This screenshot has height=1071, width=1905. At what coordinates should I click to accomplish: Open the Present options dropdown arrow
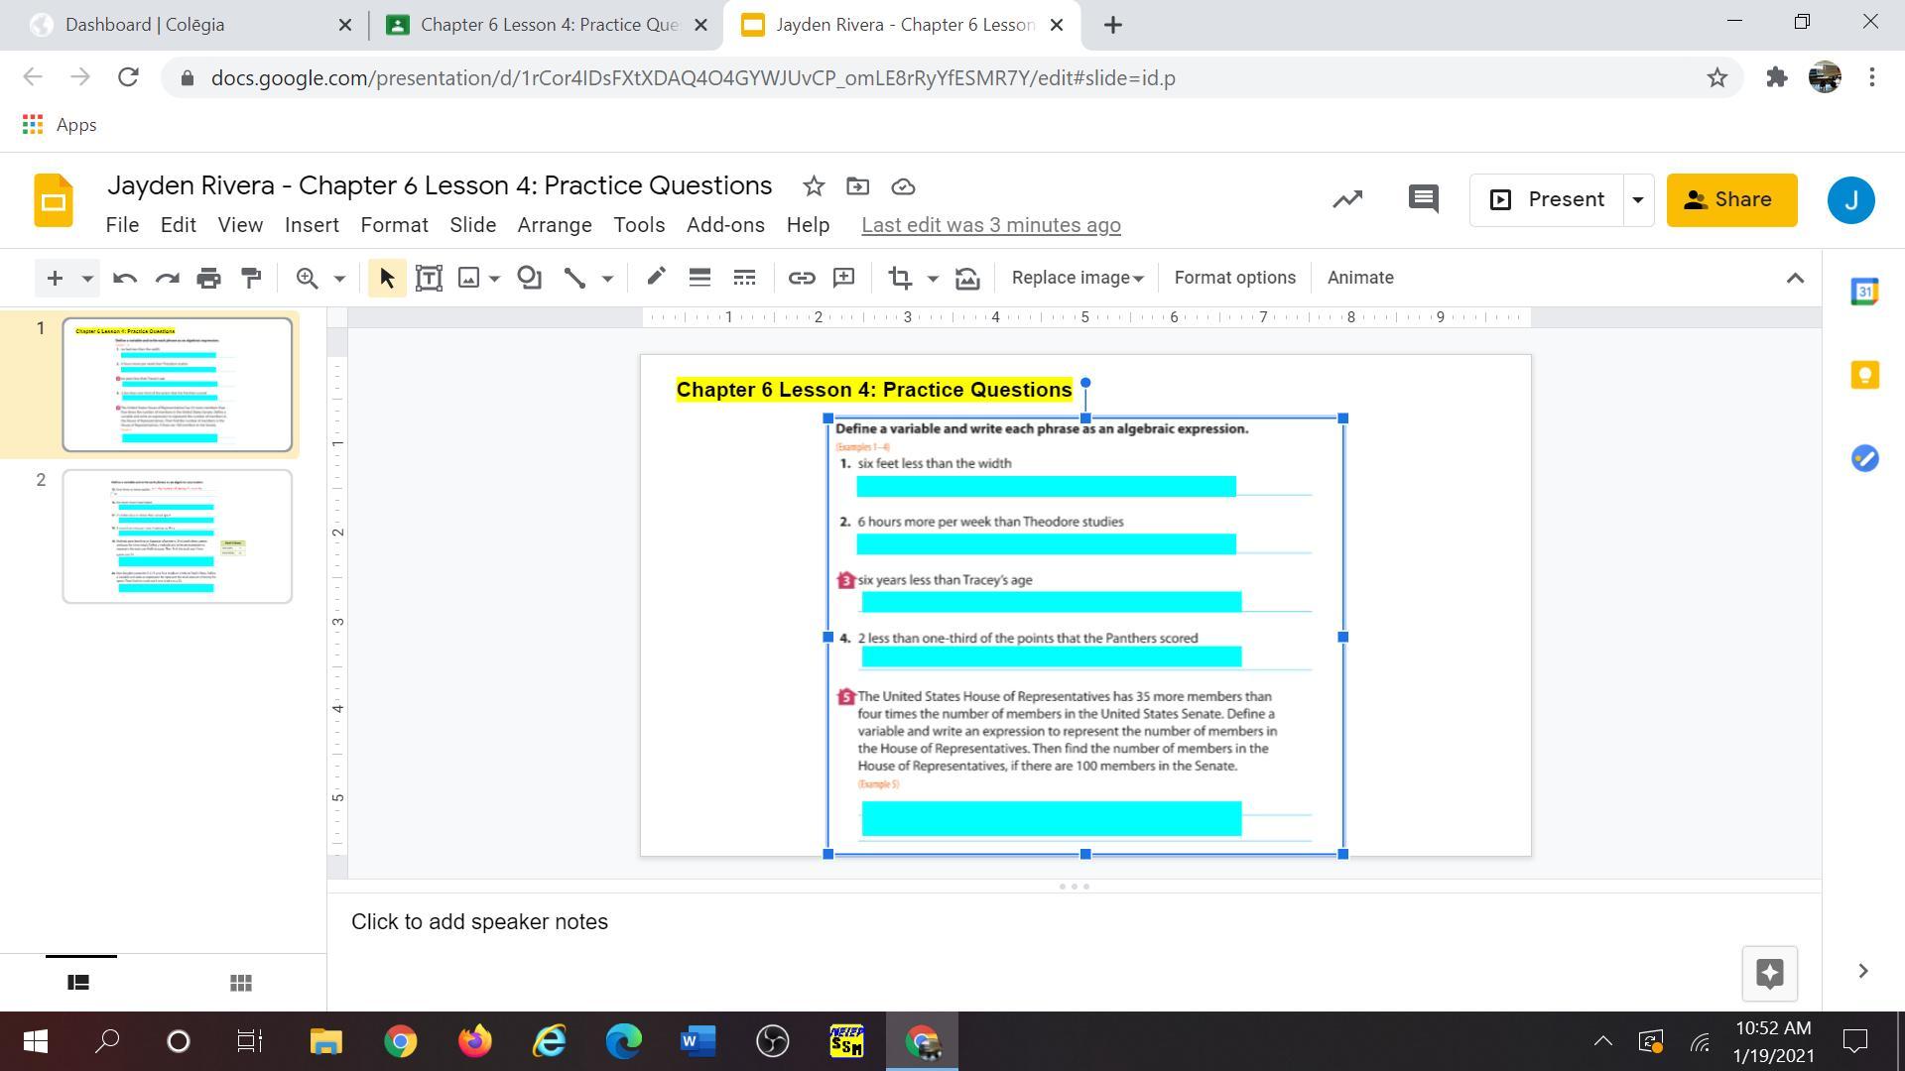click(1638, 200)
